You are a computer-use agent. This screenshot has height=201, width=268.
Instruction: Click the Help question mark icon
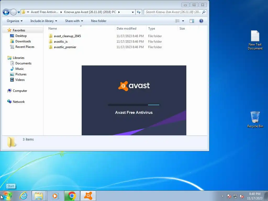[x=201, y=21]
